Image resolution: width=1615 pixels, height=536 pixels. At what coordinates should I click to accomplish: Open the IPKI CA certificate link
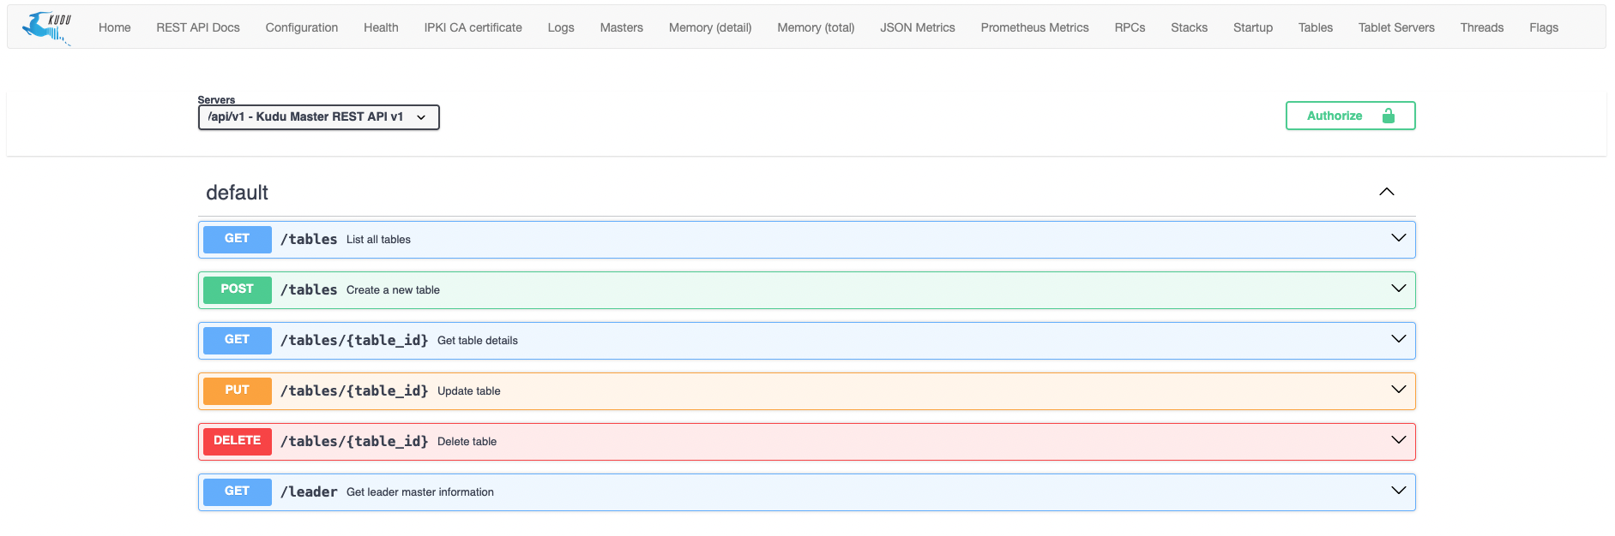coord(473,27)
